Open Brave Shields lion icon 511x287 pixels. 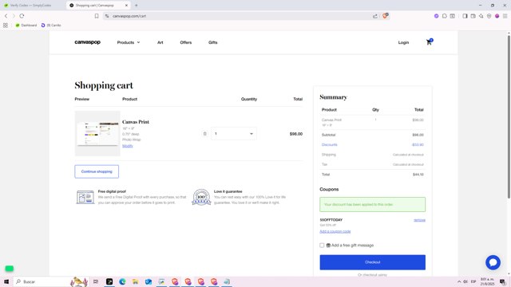pyautogui.click(x=385, y=16)
